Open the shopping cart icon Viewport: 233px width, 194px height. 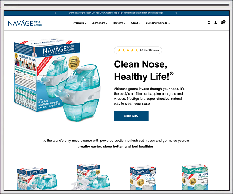[223, 22]
